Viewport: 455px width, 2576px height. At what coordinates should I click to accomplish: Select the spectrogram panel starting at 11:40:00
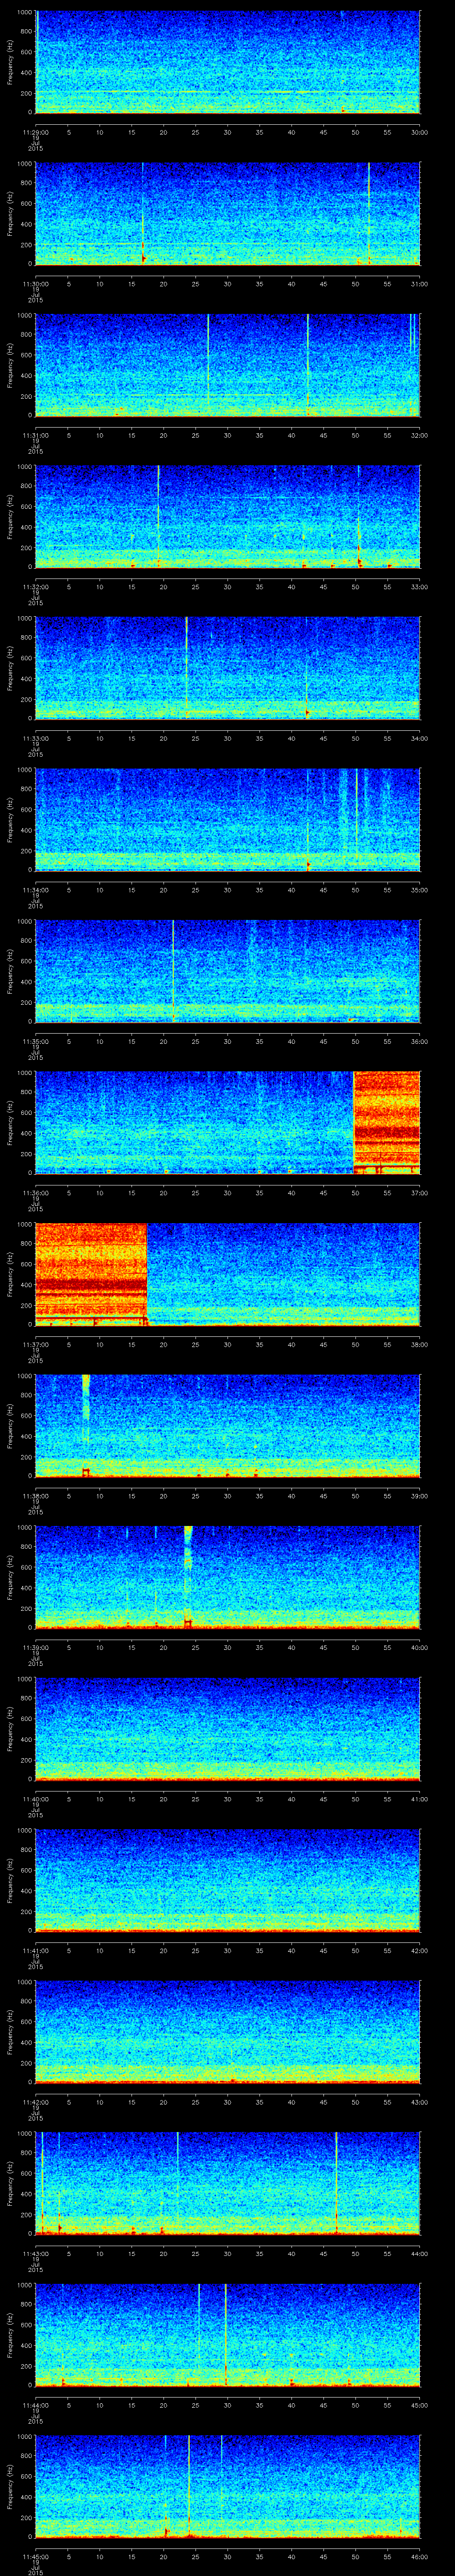click(x=227, y=1728)
